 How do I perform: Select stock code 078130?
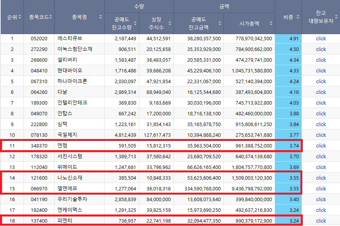click(39, 135)
